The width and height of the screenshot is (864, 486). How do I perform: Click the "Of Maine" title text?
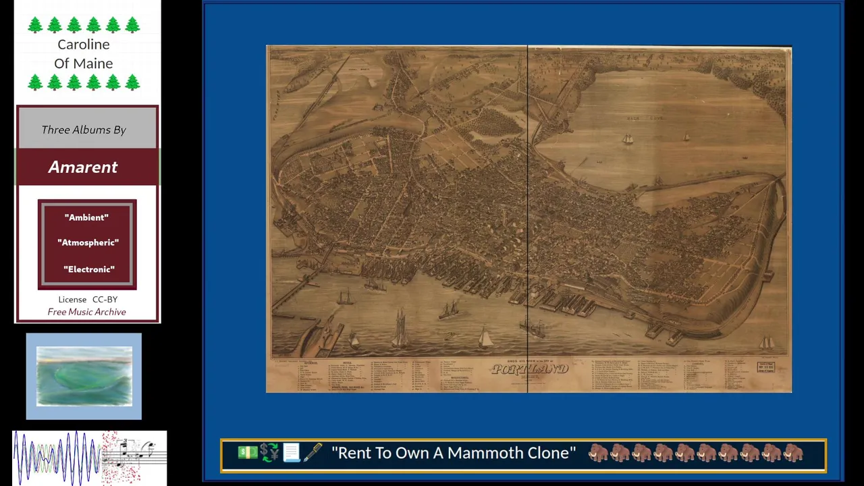[84, 63]
